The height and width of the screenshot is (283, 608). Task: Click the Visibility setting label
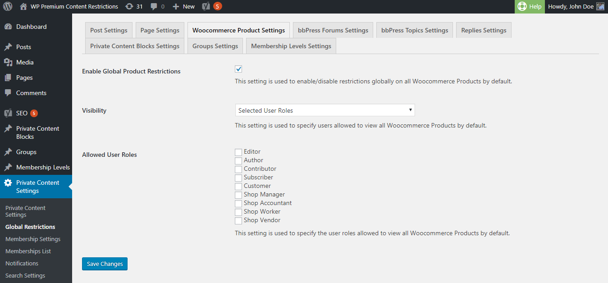[x=94, y=110]
